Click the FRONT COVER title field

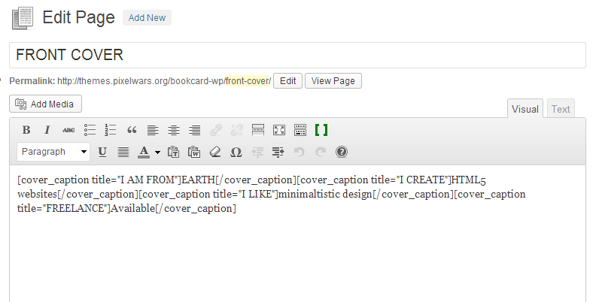coord(297,56)
